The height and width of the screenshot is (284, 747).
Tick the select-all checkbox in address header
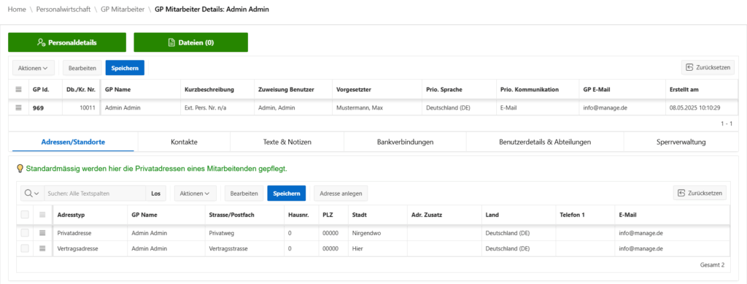tap(25, 215)
